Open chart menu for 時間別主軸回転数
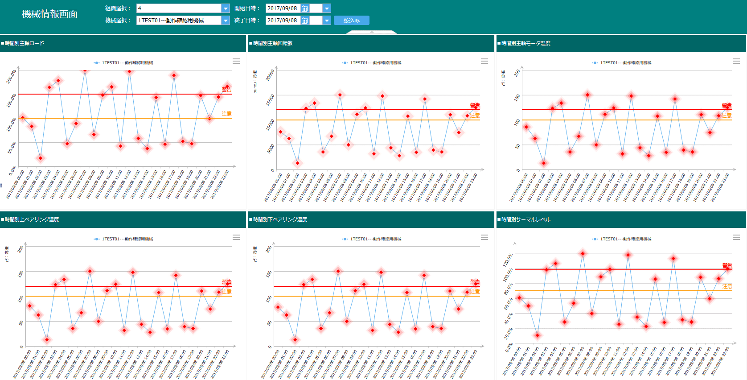The width and height of the screenshot is (747, 380). [x=484, y=61]
